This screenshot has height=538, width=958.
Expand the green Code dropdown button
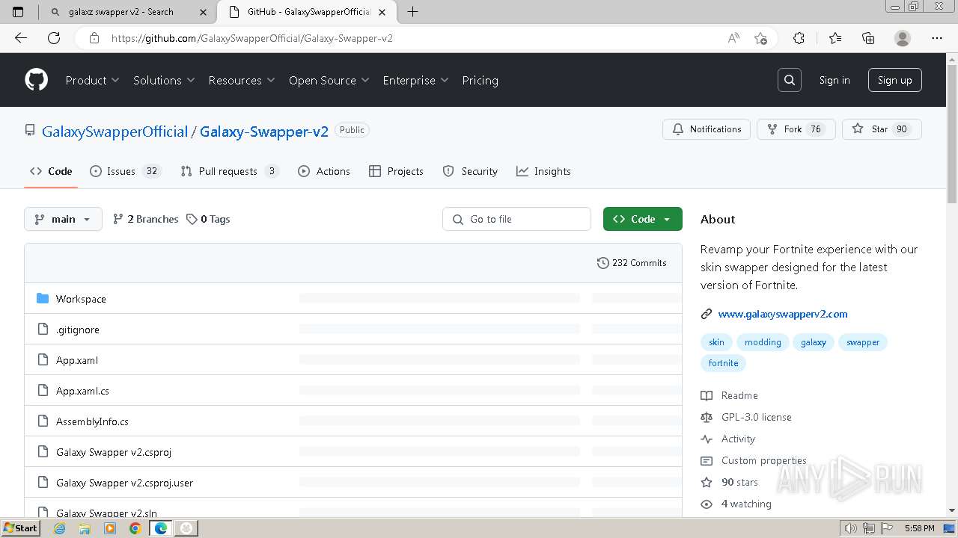642,219
